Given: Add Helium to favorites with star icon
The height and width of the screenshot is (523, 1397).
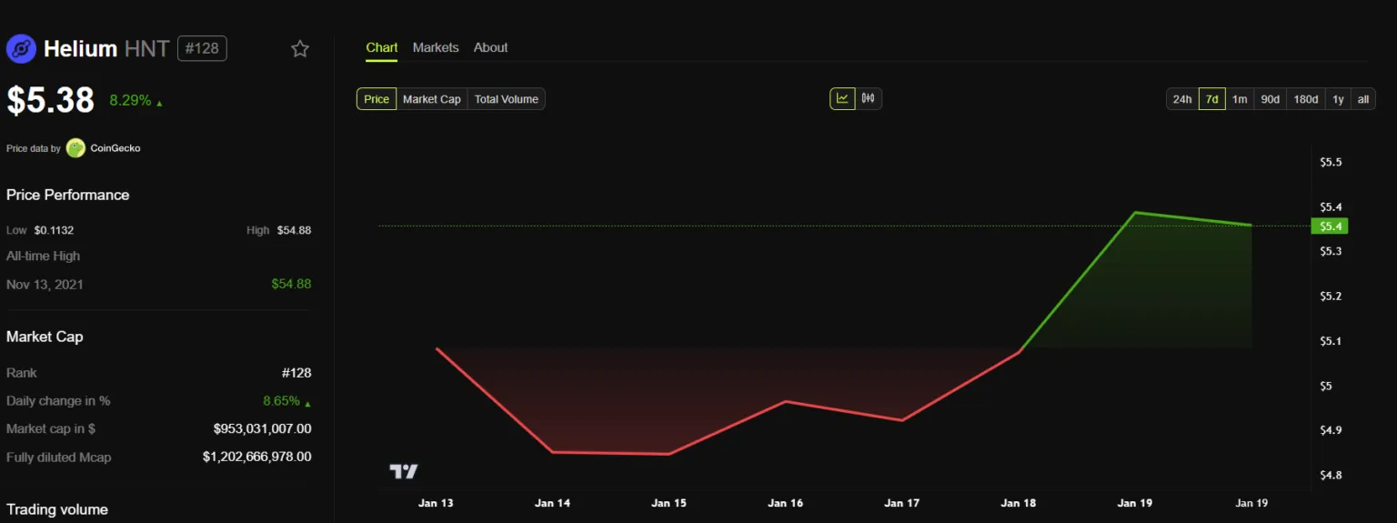Looking at the screenshot, I should click(x=300, y=49).
